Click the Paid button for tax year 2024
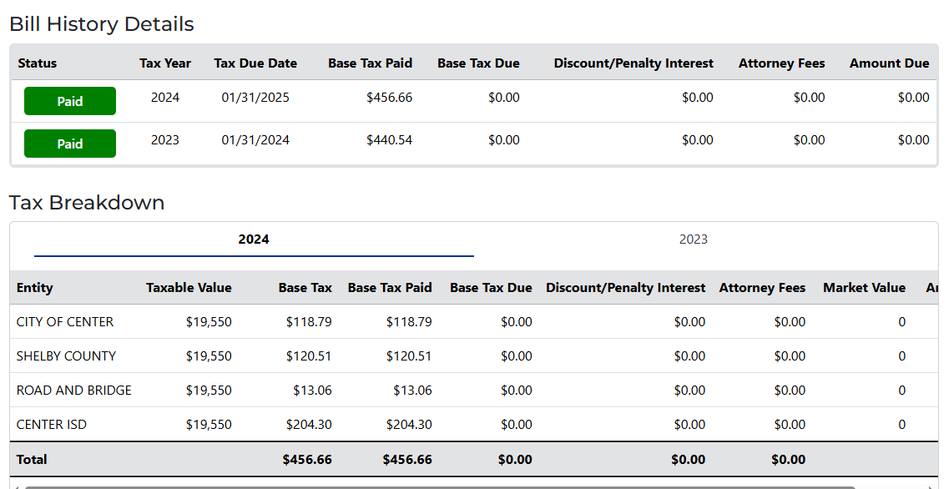949x489 pixels. tap(70, 101)
